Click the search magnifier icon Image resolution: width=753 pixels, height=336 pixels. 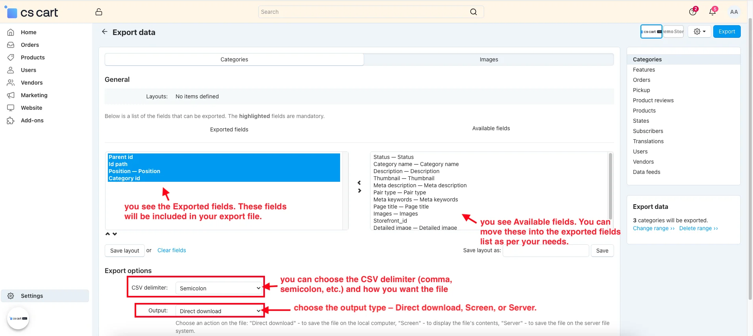pyautogui.click(x=473, y=12)
